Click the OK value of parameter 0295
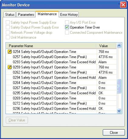Screen dimensions: 128x139 coord(101,93)
